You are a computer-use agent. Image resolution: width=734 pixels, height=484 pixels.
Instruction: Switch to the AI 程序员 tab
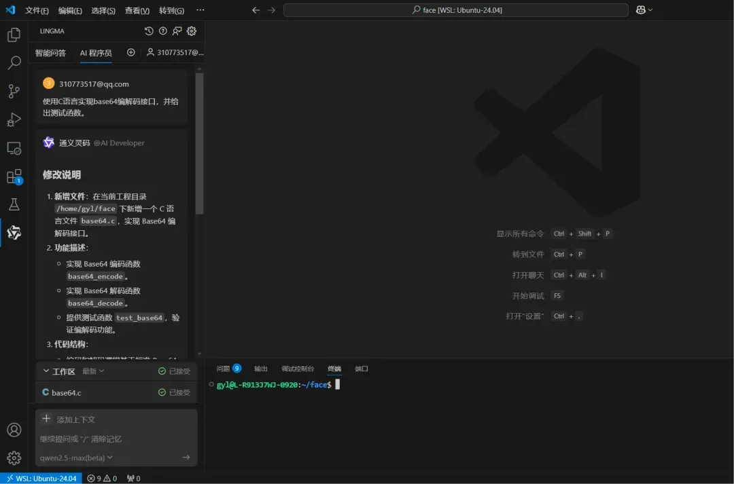point(96,53)
